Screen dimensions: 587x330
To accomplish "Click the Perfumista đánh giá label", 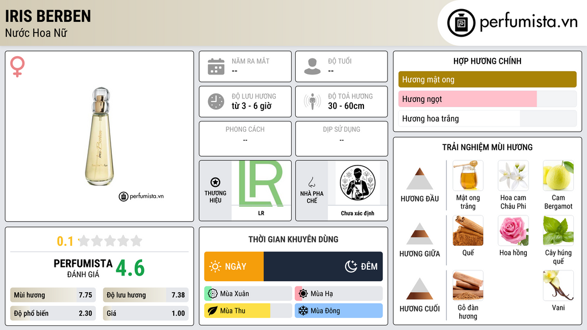I will pos(83,268).
